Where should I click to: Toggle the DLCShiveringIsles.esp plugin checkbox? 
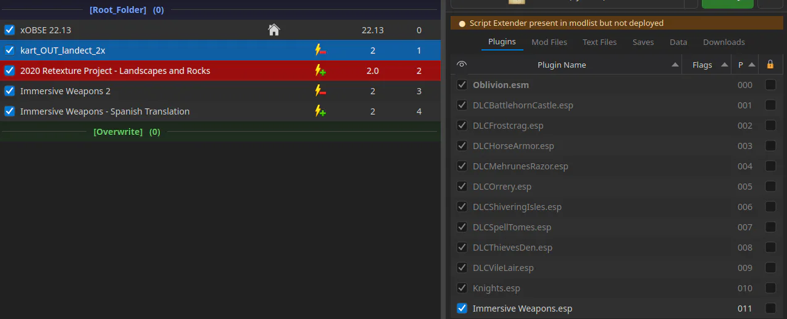point(462,206)
